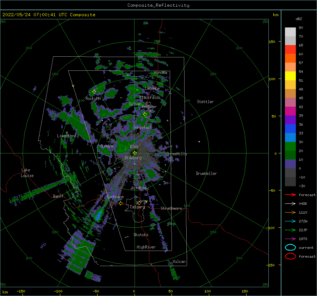Click the Calgary city label
The width and height of the screenshot is (317, 296).
[137, 207]
